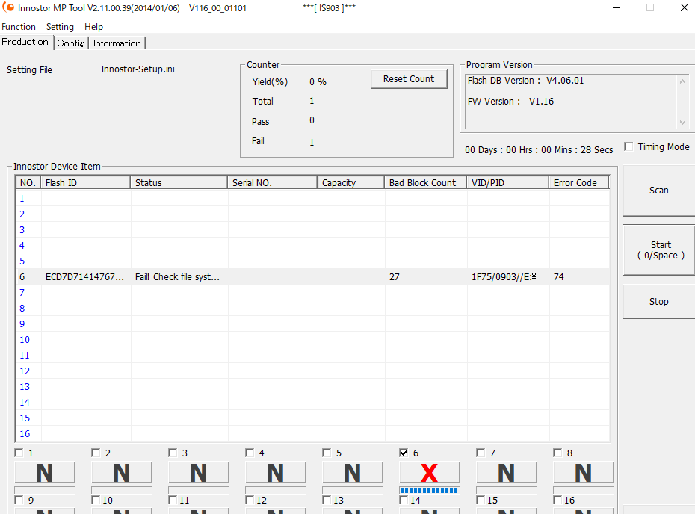
Task: Enable port 9 checkbox
Action: pos(19,500)
